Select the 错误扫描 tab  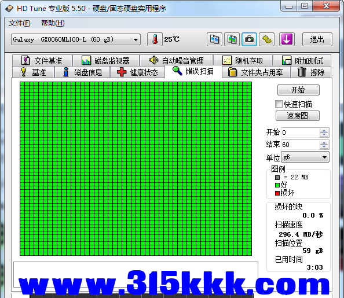(193, 71)
